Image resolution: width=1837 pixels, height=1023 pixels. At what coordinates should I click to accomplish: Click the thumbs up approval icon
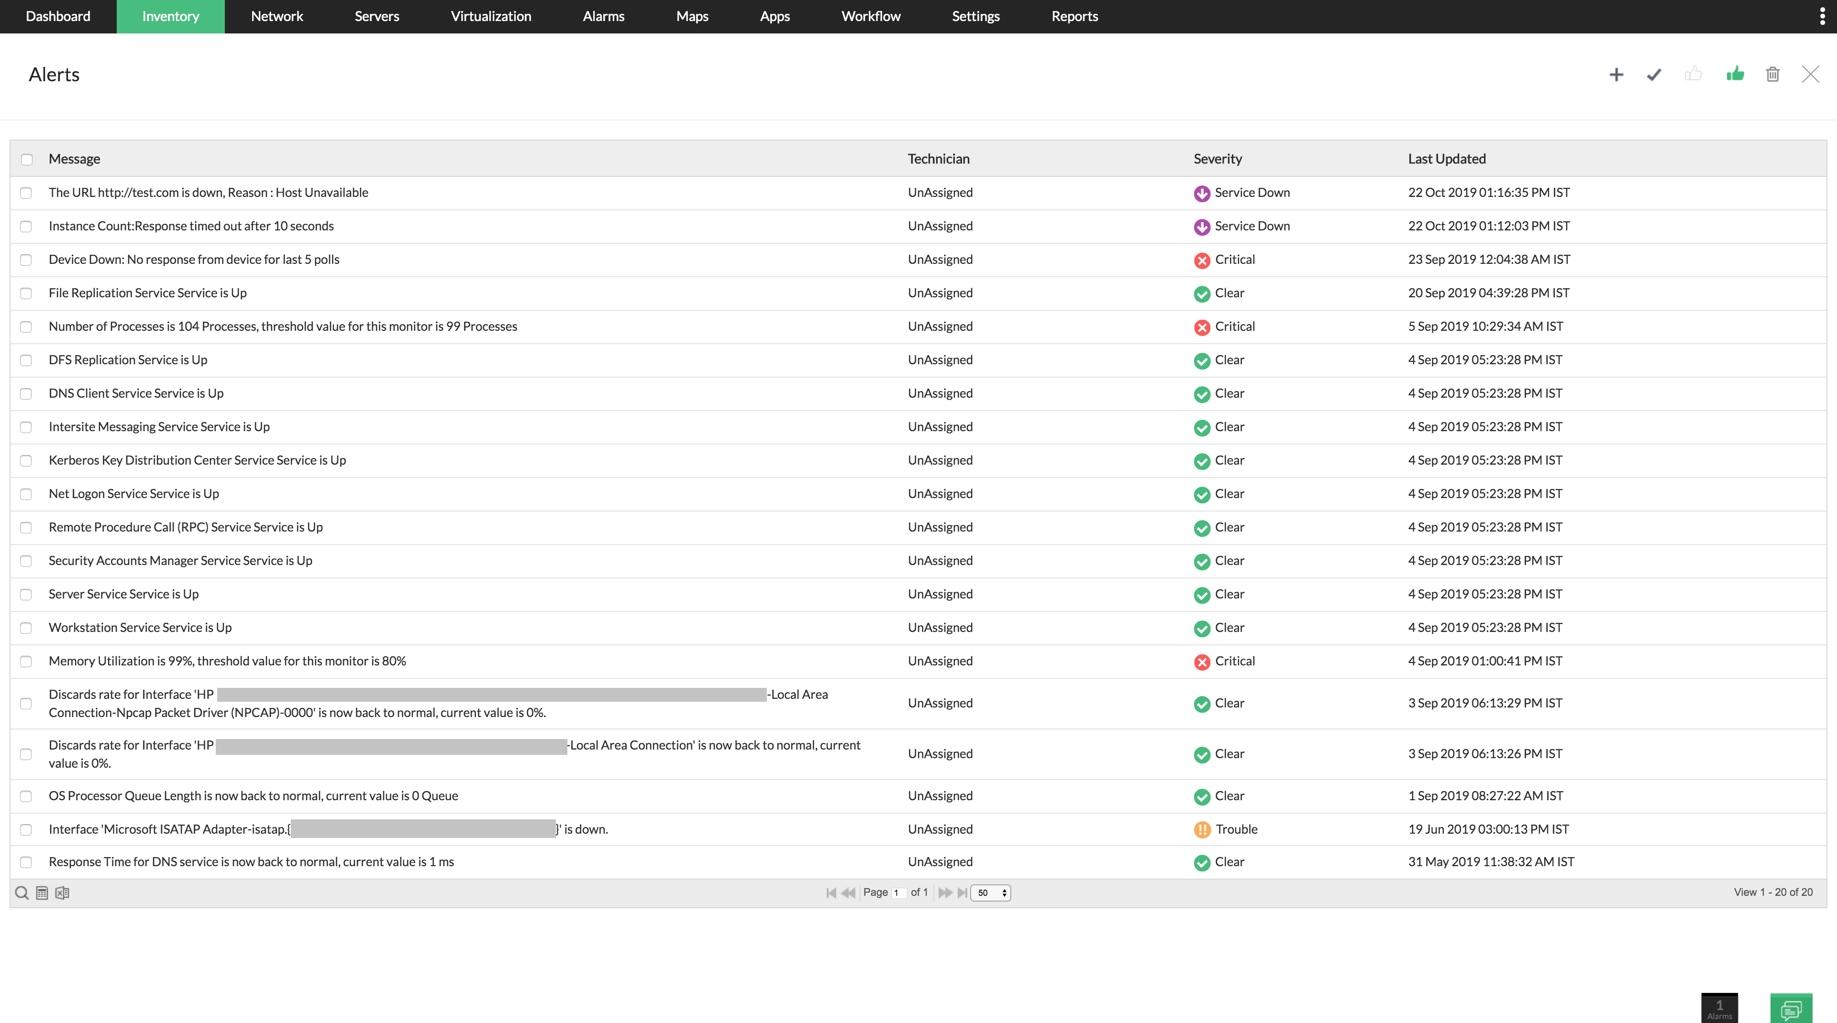(1735, 73)
